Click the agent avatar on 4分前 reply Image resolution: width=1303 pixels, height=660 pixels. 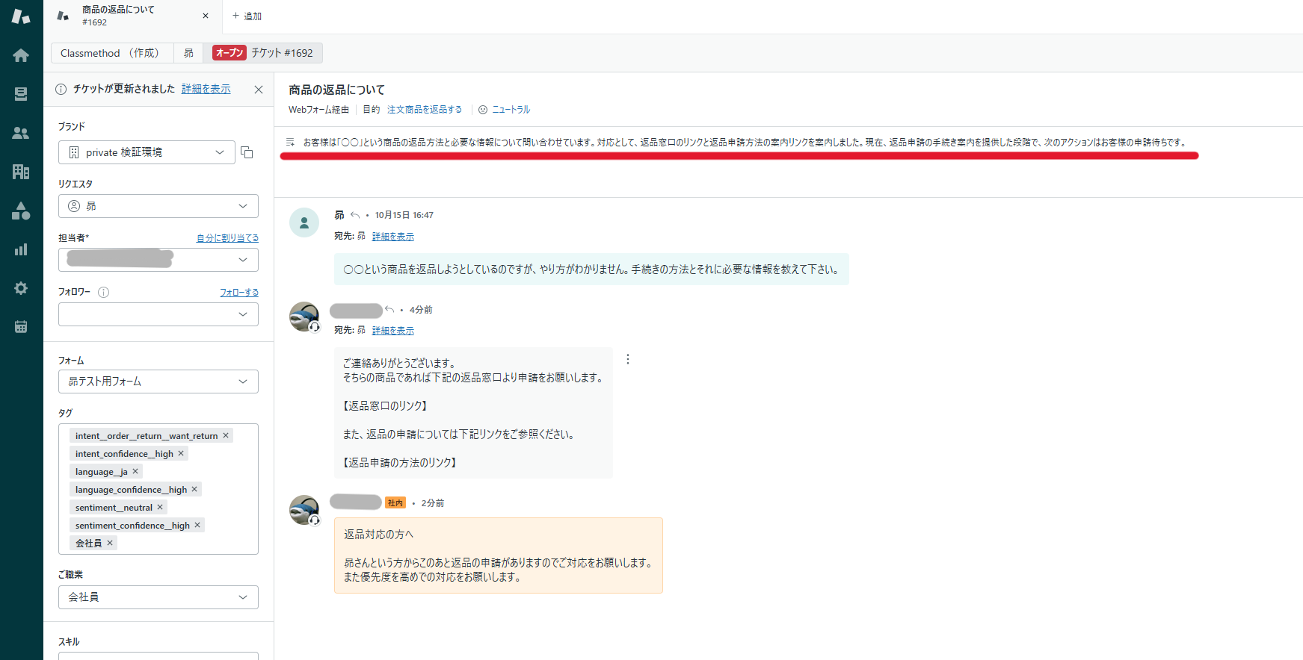(304, 317)
